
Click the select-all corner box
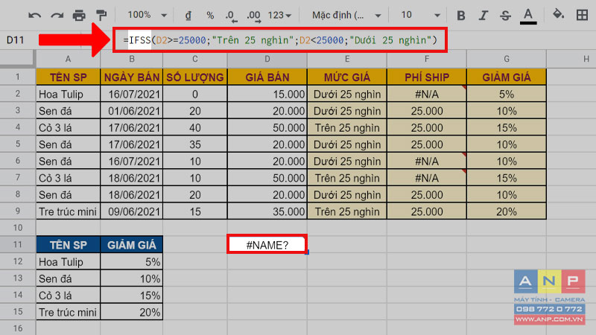[17, 59]
